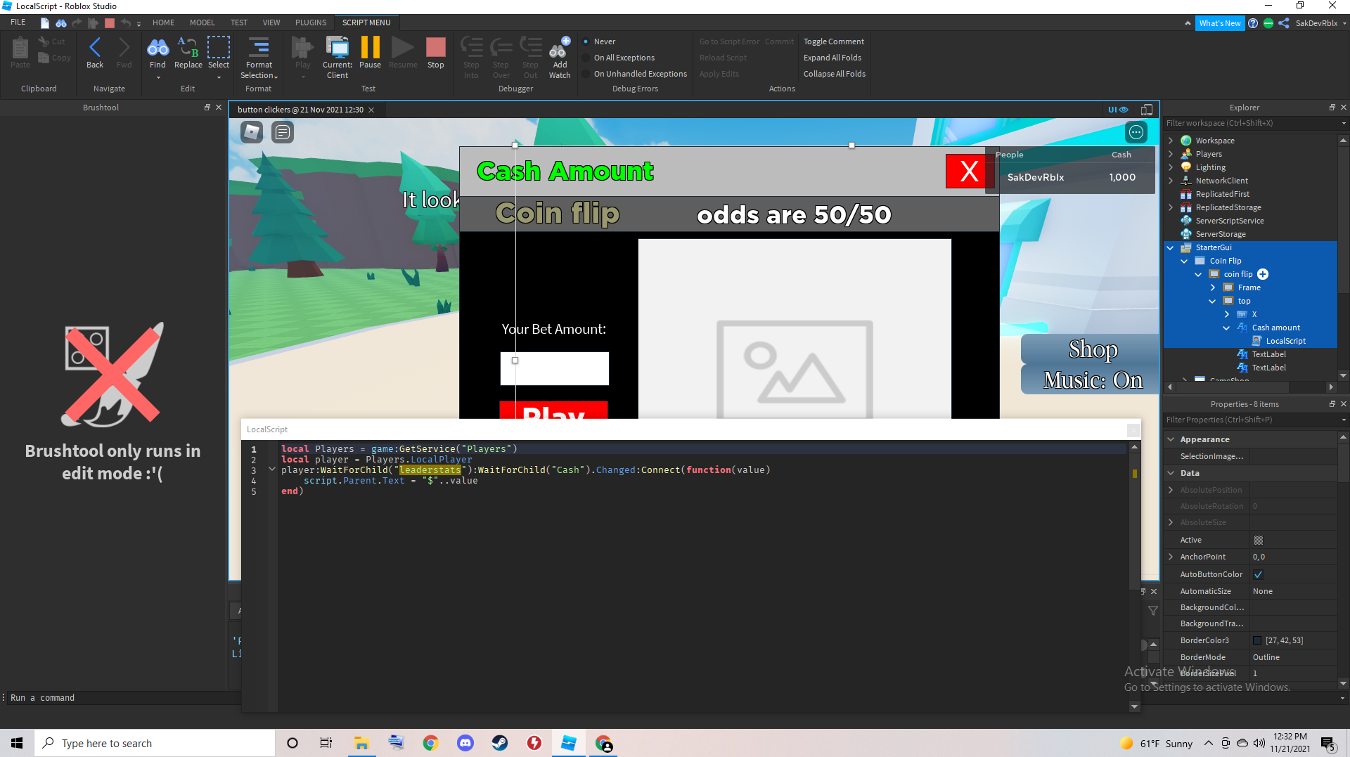Collapse the coin flip tree item
The width and height of the screenshot is (1350, 757).
[x=1198, y=274]
